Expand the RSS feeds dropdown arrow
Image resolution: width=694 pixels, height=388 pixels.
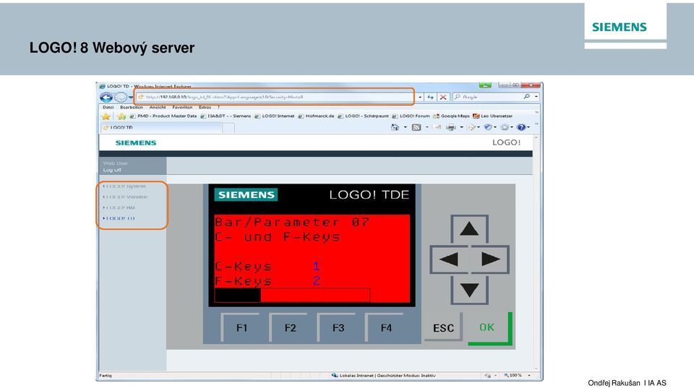pyautogui.click(x=427, y=127)
